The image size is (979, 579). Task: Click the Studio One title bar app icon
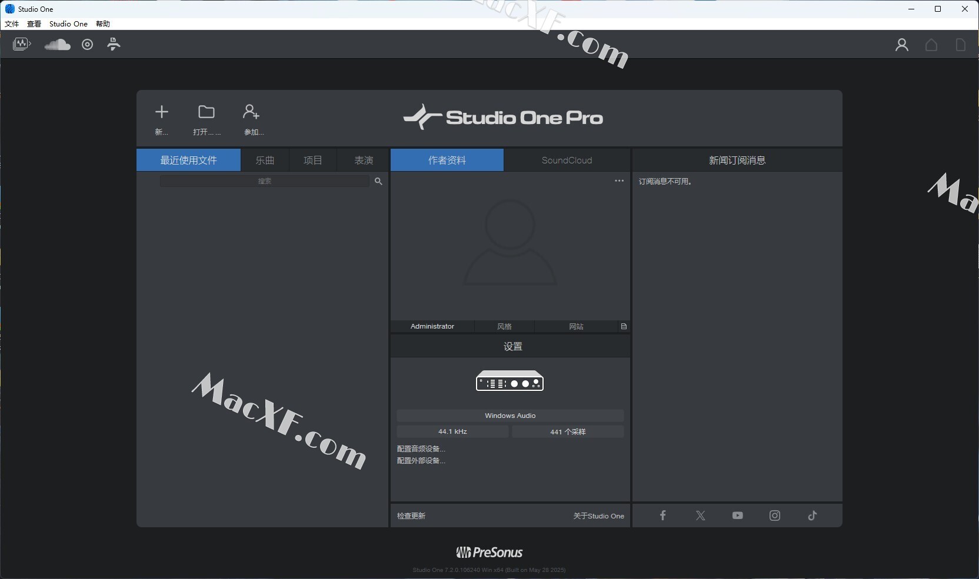tap(9, 9)
